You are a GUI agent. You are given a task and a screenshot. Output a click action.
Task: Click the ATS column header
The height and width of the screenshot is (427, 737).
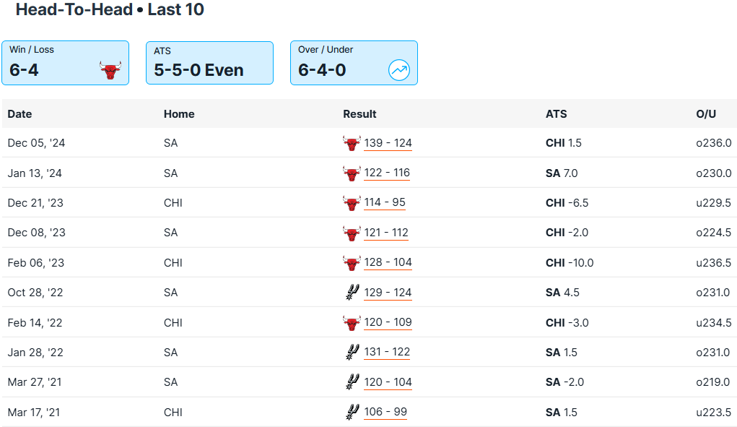point(556,114)
